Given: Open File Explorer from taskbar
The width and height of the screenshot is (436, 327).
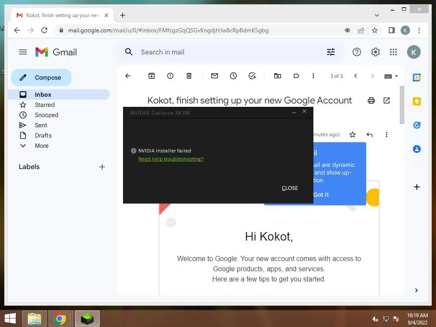Looking at the screenshot, I should pos(34,318).
